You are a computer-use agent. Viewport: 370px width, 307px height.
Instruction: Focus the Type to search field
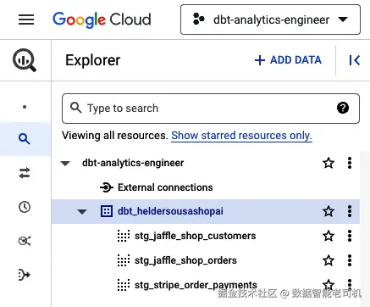(x=211, y=109)
